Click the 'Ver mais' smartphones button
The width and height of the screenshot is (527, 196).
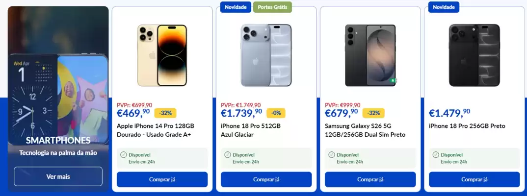[58, 176]
